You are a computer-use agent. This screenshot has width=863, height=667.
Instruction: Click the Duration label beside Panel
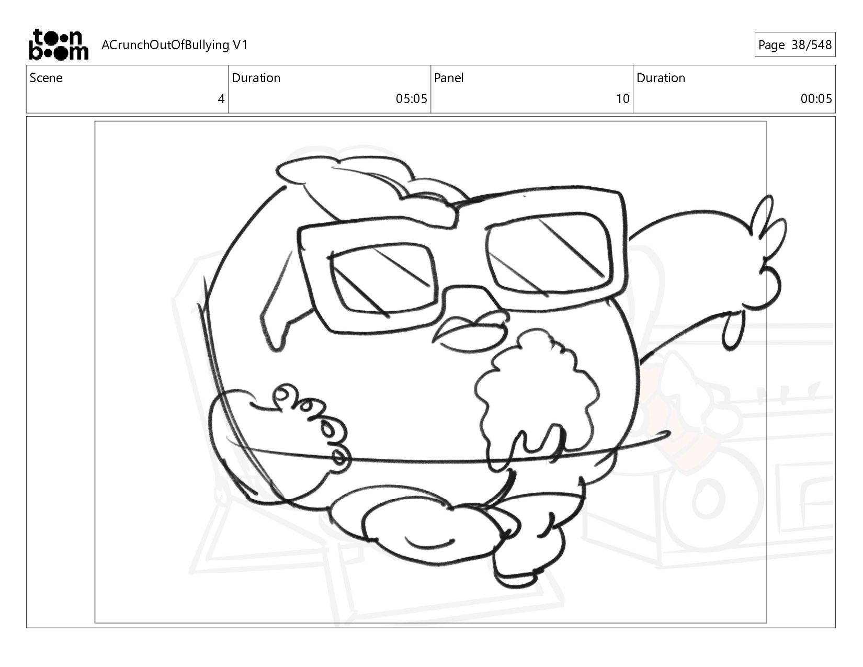point(661,78)
